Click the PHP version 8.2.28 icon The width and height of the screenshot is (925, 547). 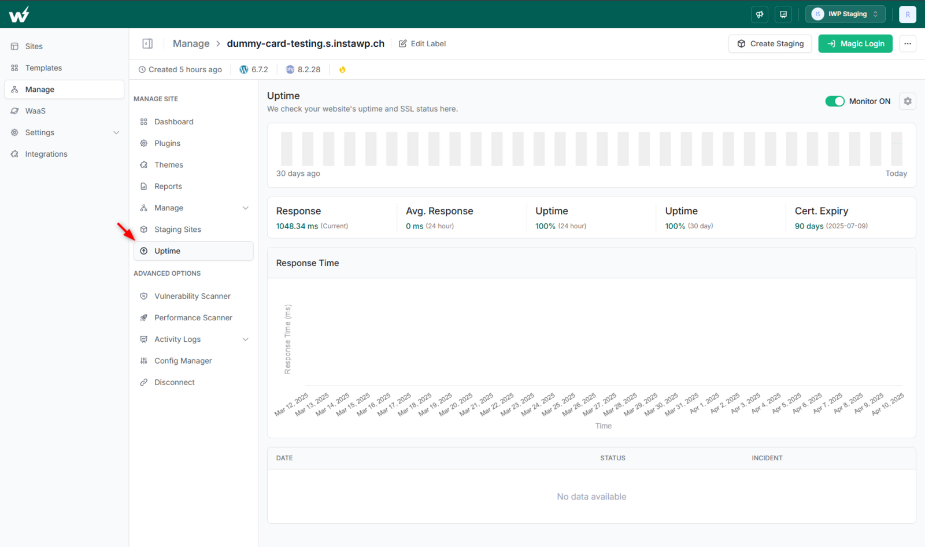coord(290,69)
